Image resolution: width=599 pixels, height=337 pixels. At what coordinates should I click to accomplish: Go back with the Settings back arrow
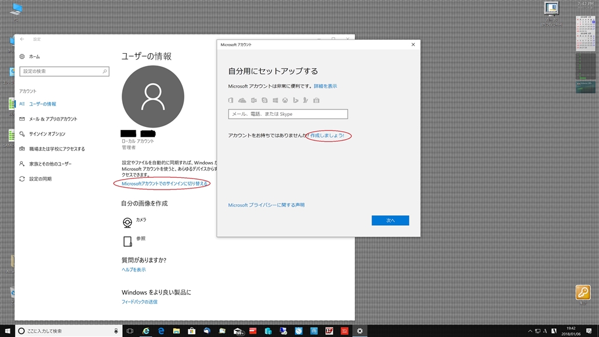pyautogui.click(x=22, y=39)
